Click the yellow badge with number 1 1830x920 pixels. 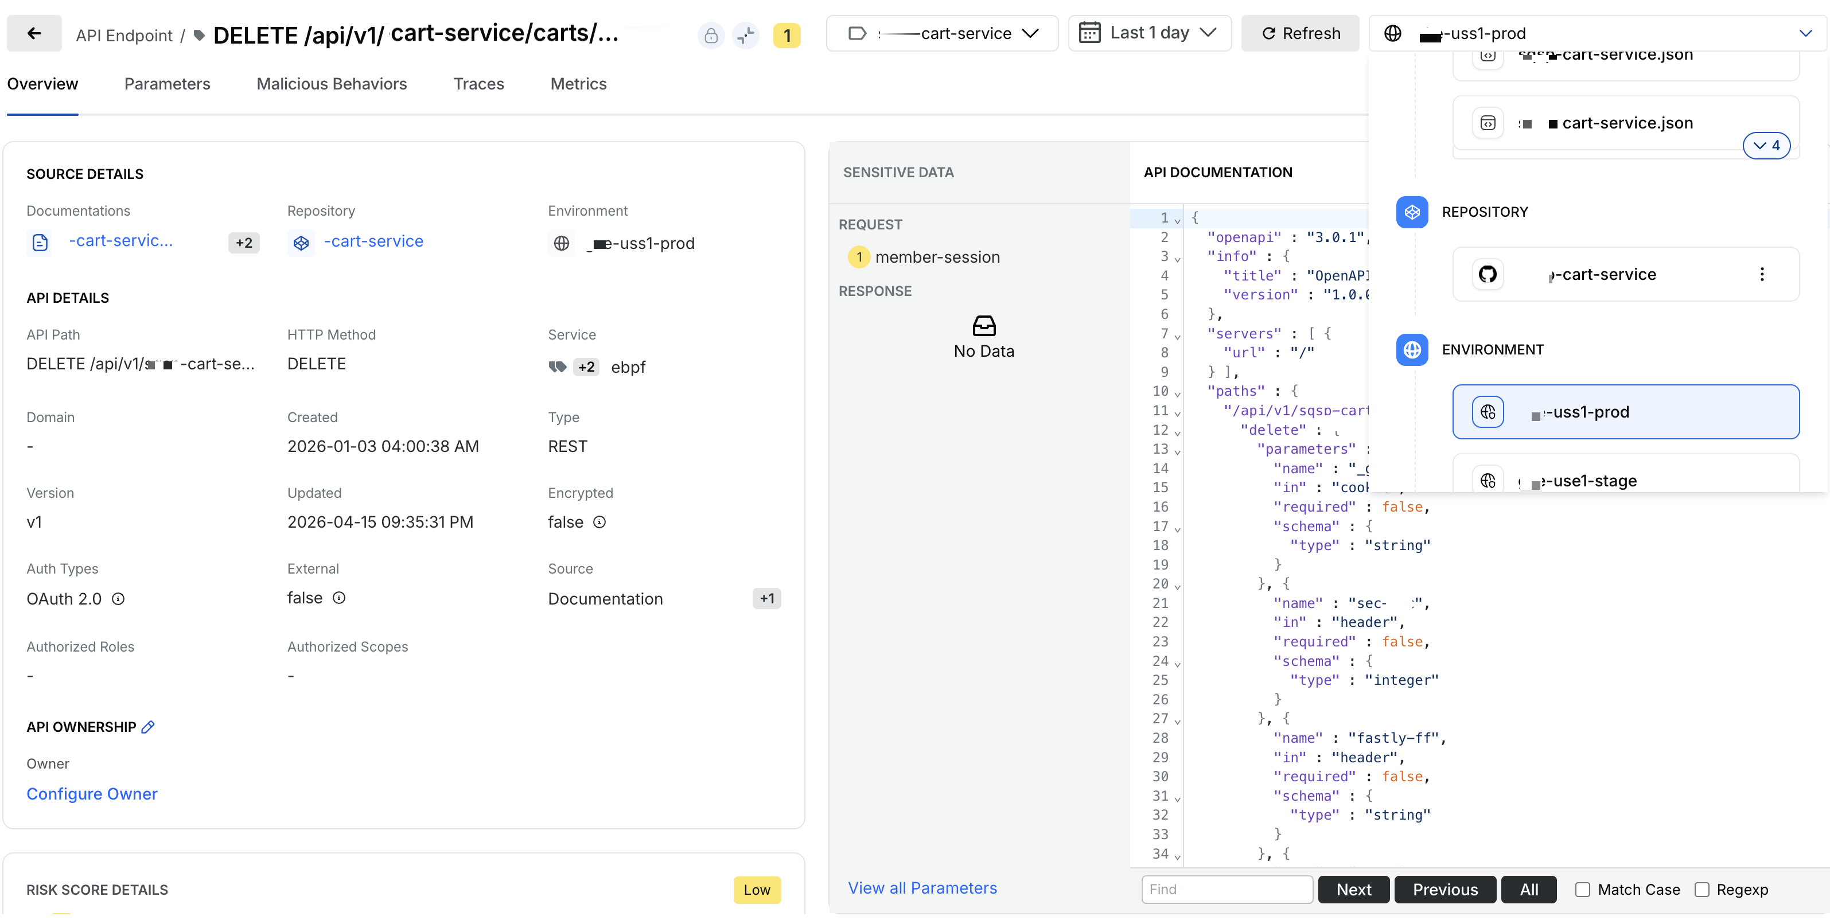[786, 35]
